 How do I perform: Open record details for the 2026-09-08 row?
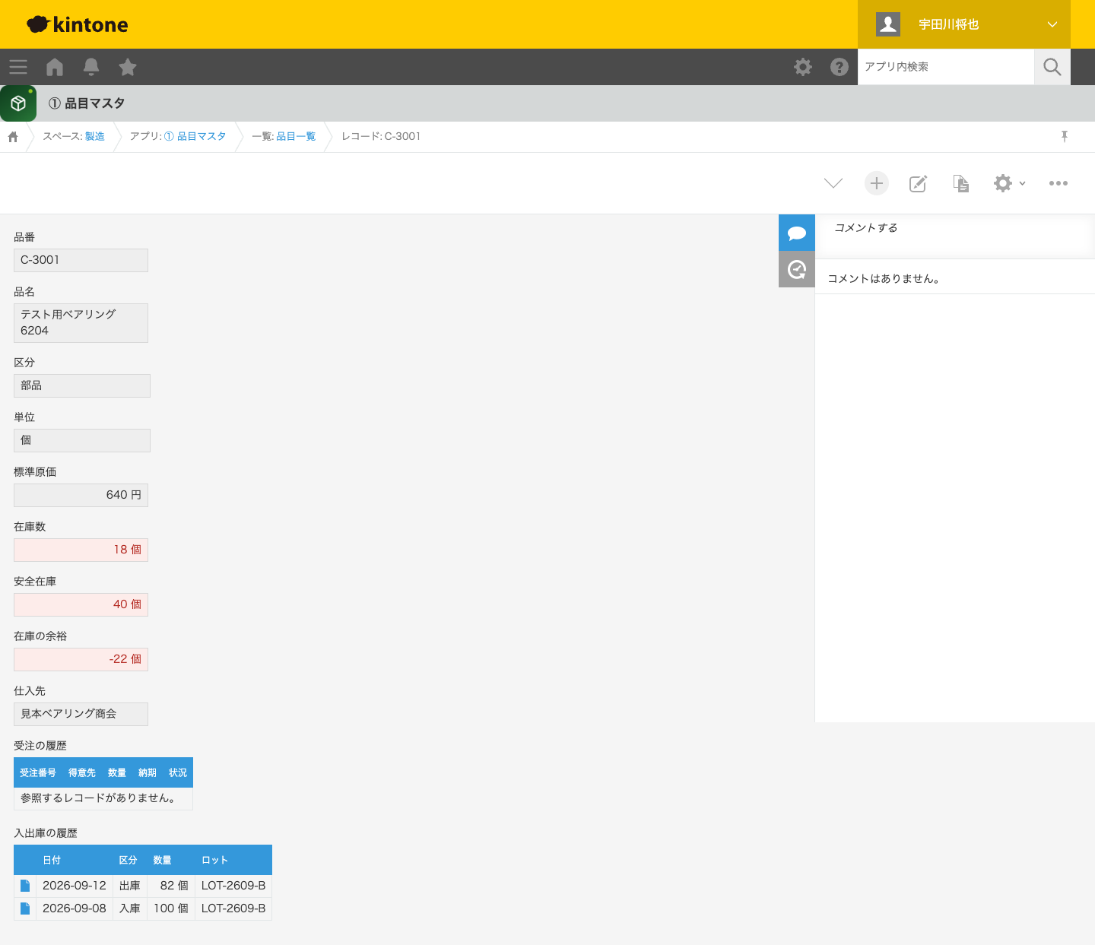click(25, 909)
